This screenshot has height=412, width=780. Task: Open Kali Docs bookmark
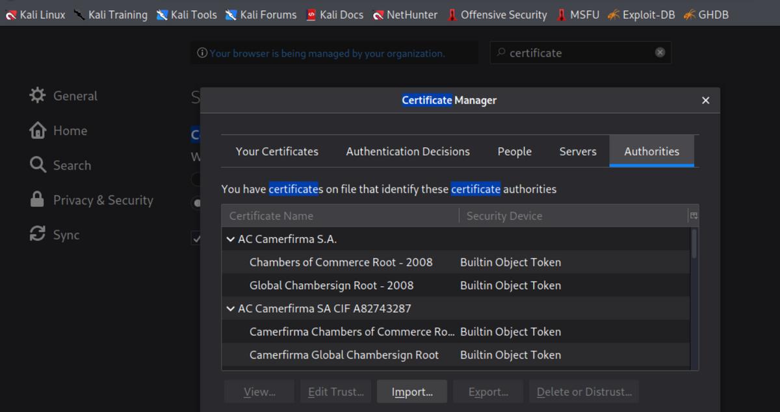pos(334,14)
